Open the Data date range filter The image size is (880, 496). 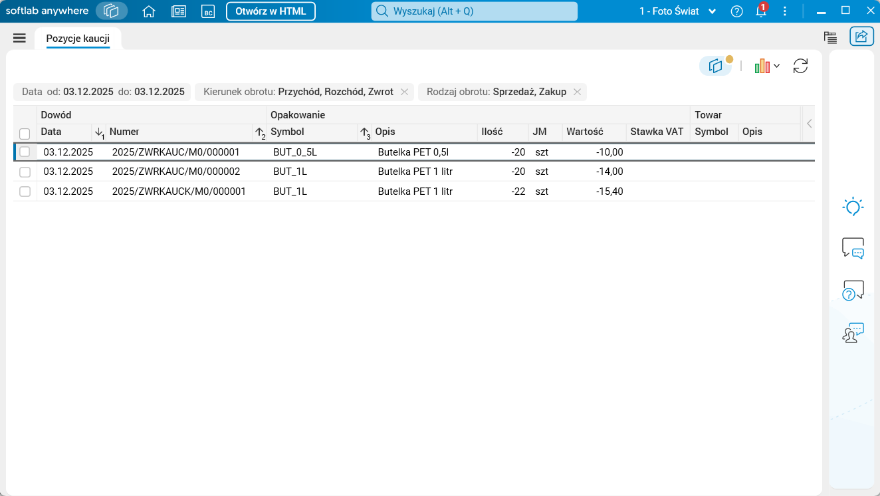click(x=103, y=92)
